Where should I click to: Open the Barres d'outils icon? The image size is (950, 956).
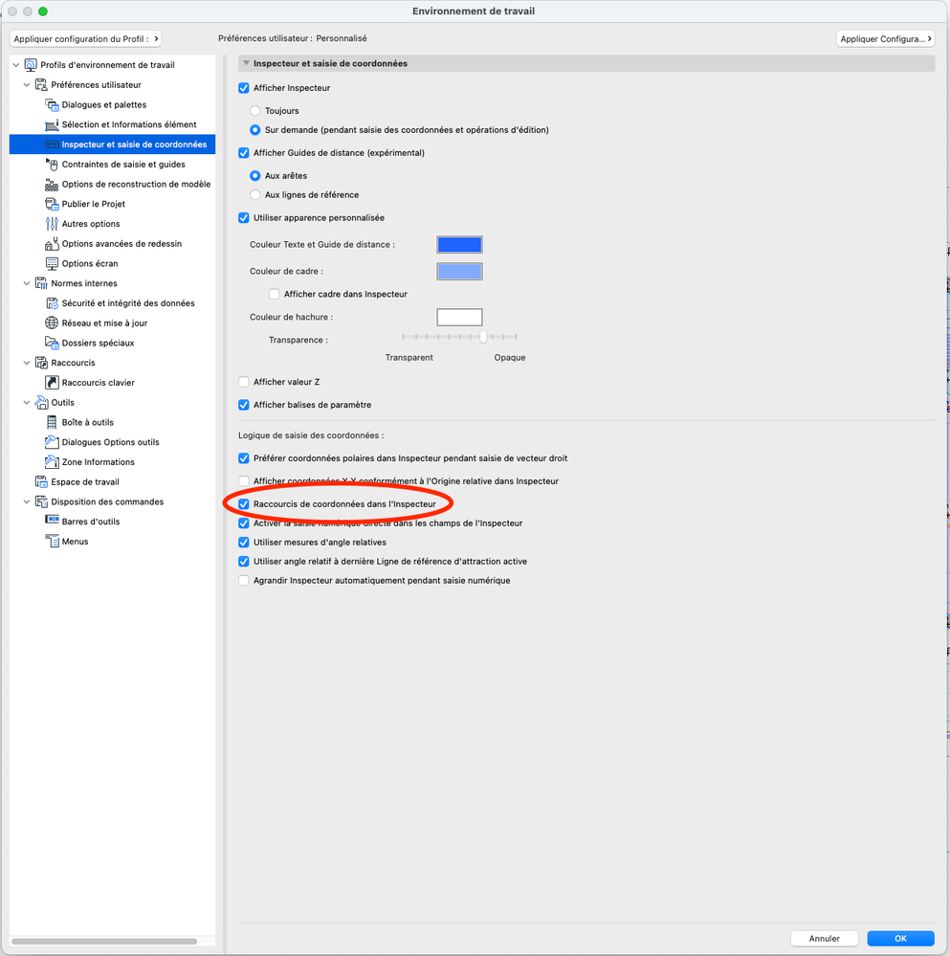tap(52, 522)
